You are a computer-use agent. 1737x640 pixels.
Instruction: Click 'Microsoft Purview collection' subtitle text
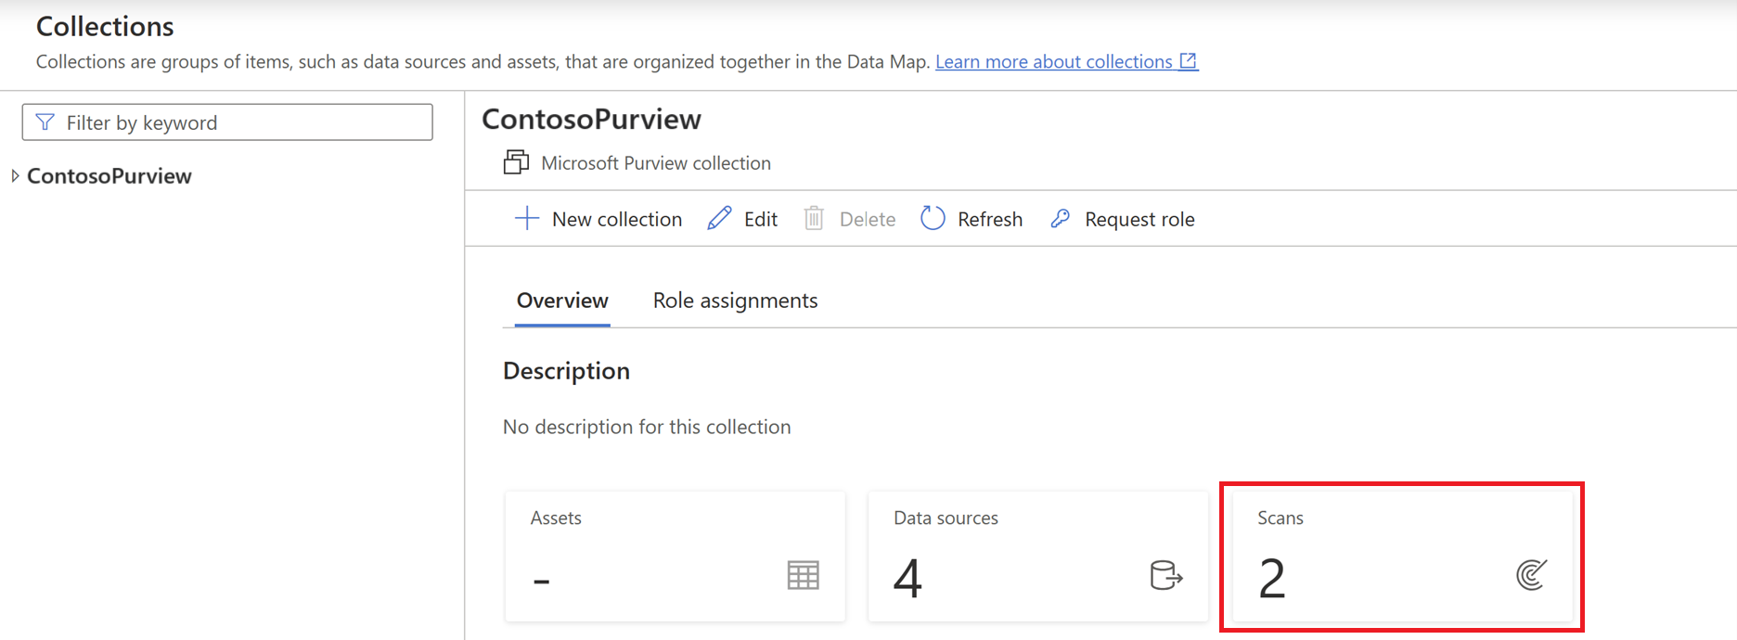tap(656, 162)
